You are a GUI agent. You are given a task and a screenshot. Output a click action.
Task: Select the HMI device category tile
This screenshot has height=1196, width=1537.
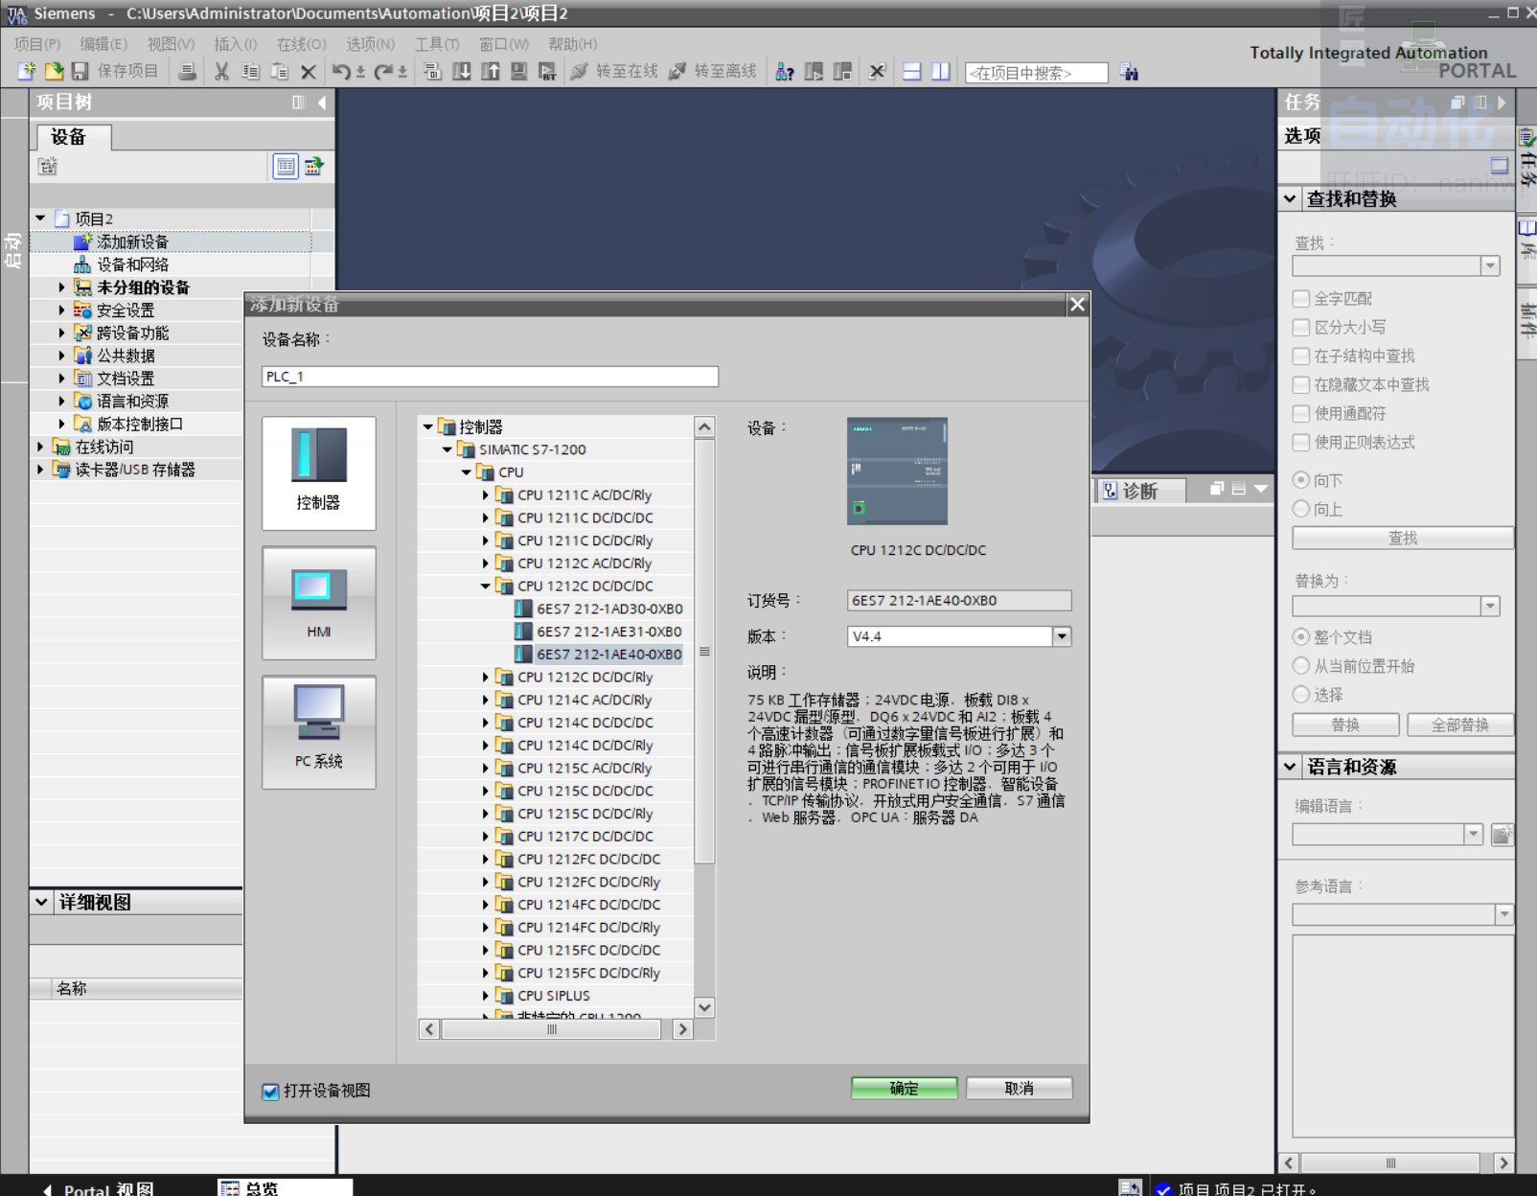coord(319,603)
